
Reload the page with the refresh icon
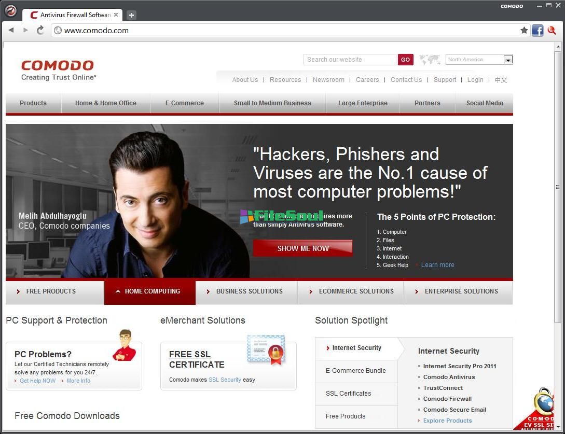tap(40, 30)
